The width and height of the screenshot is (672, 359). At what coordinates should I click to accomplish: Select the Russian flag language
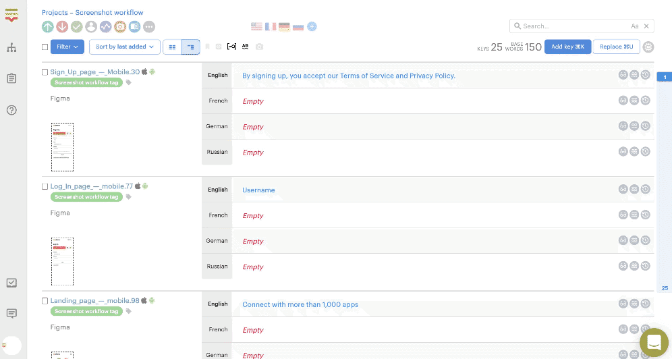(x=298, y=26)
